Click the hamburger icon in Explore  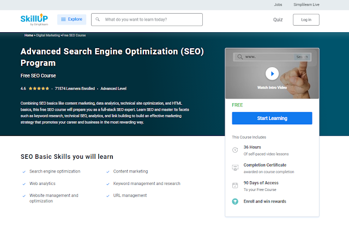(63, 20)
